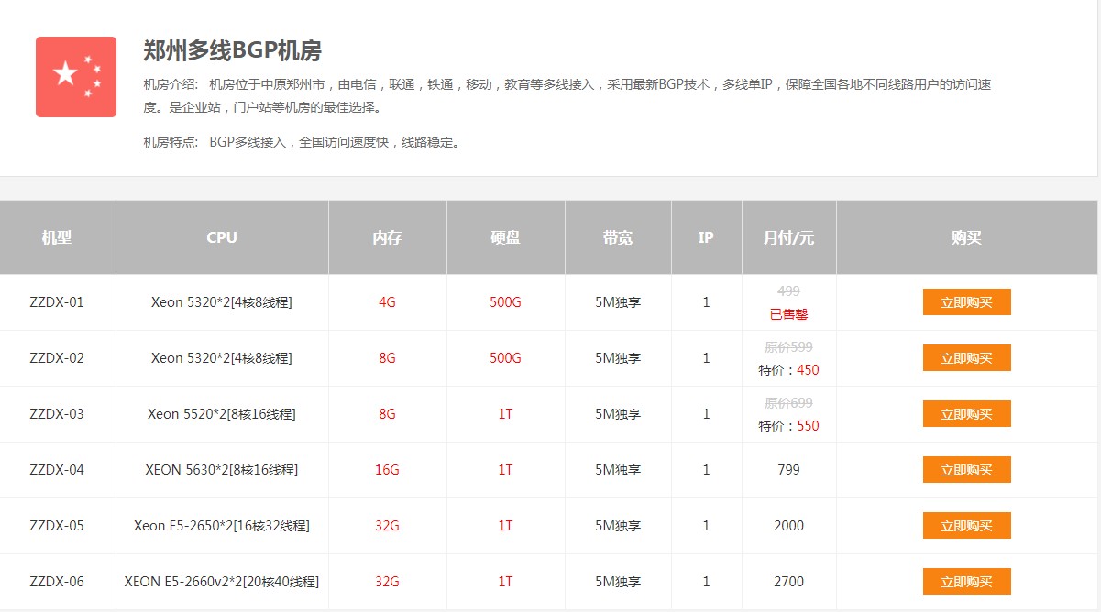Click the 机房介绍 introduction paragraph

[567, 95]
